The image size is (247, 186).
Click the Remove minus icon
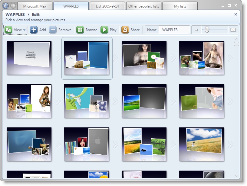click(53, 30)
